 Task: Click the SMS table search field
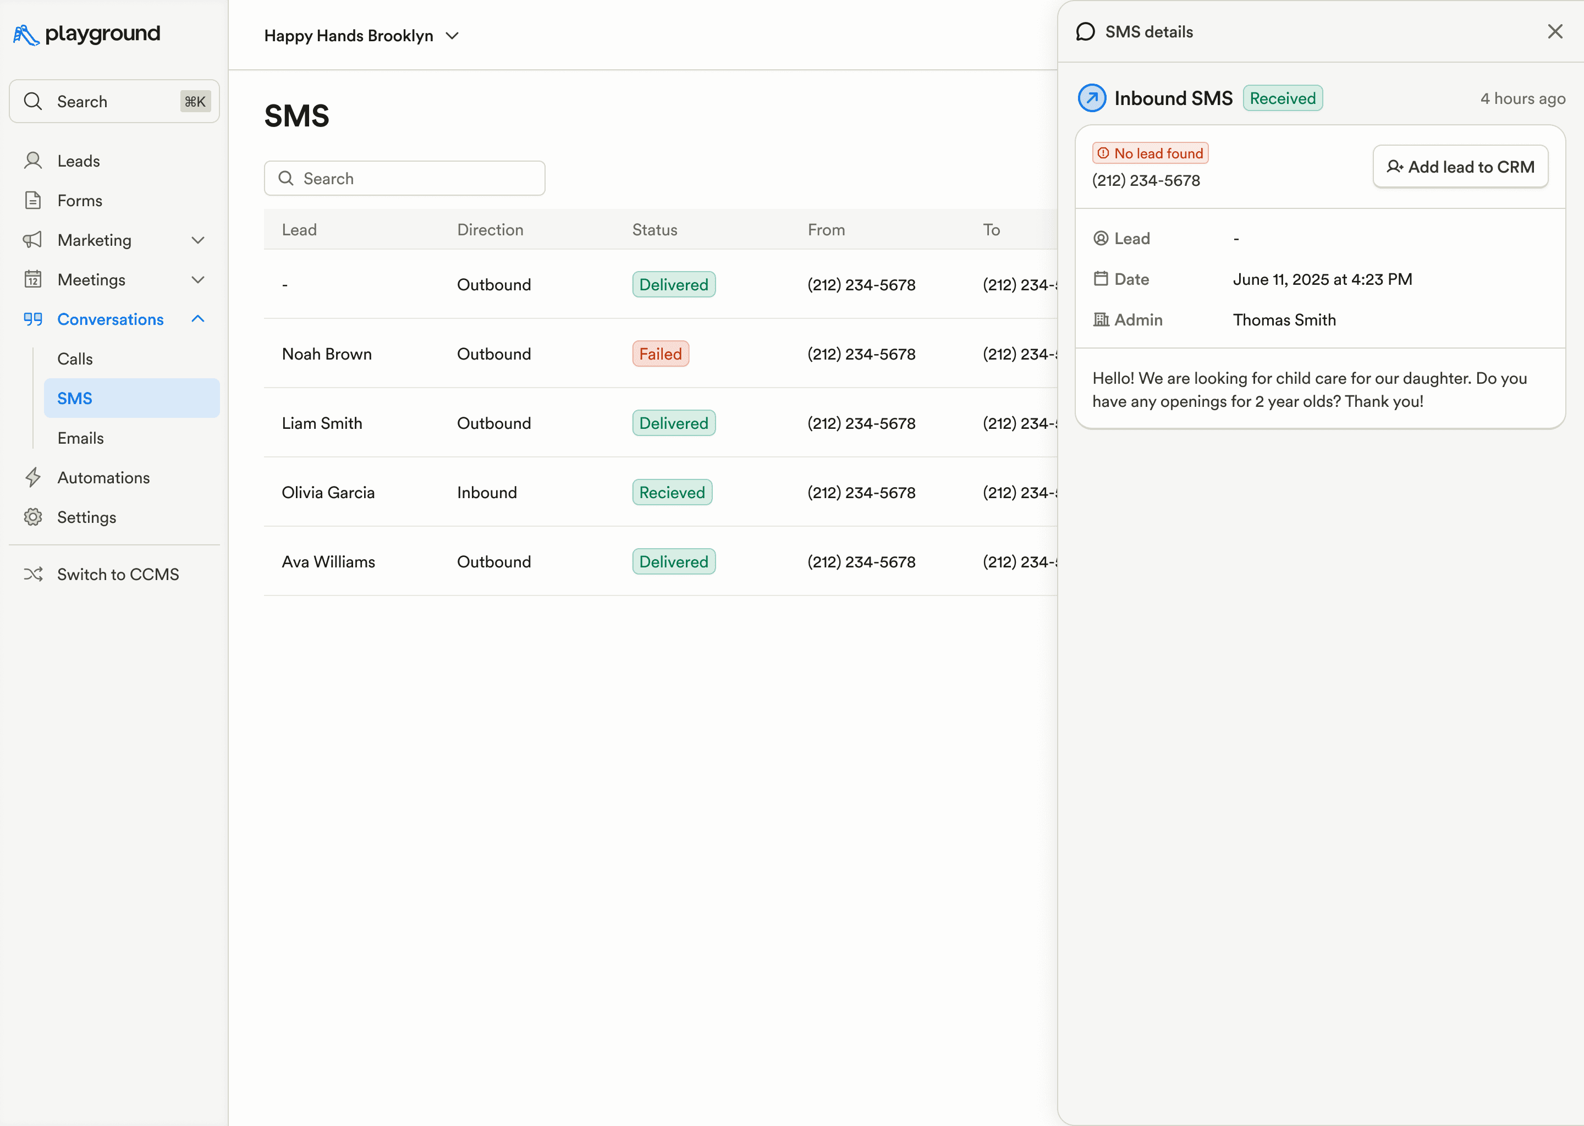[404, 179]
